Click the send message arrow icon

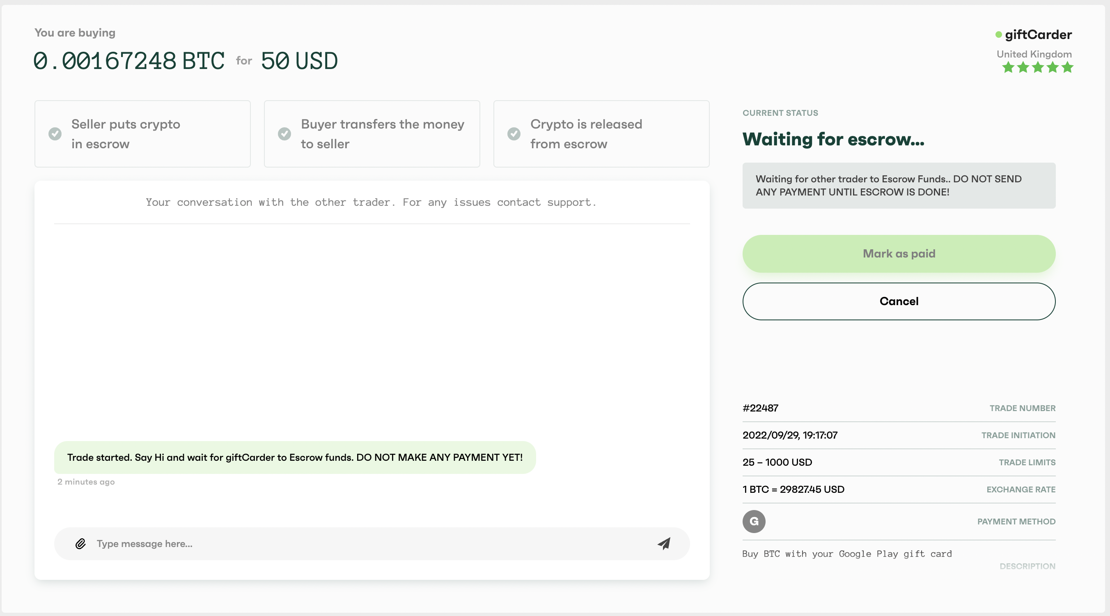[x=663, y=544]
